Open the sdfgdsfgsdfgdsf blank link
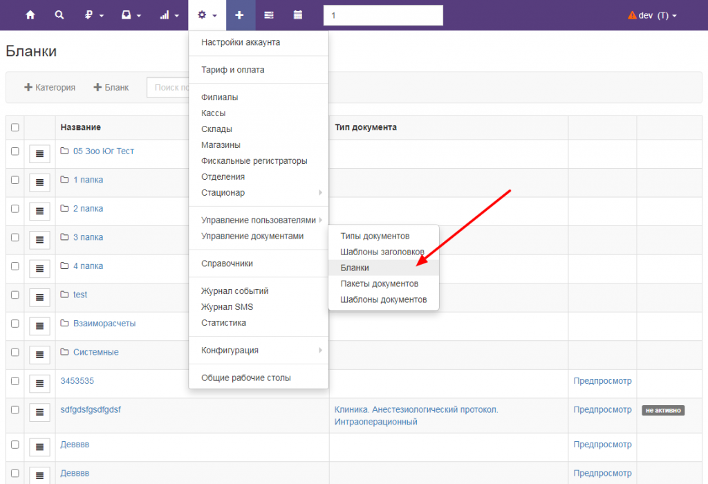The image size is (708, 484). [91, 409]
